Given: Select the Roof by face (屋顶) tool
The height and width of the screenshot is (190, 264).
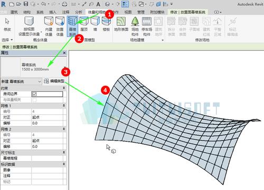Looking at the screenshot, I should coord(84,24).
